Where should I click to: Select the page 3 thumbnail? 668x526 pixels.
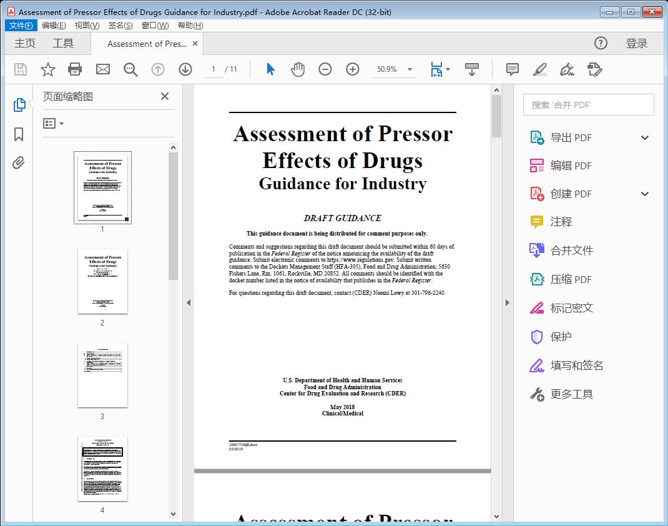[x=102, y=375]
